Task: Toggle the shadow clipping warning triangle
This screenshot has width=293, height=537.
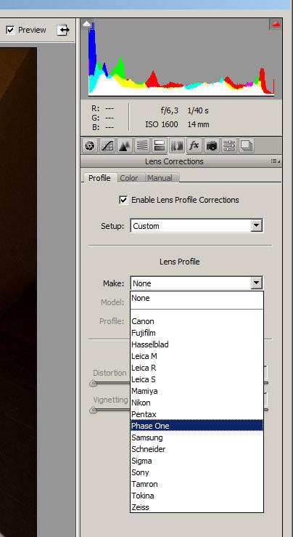Action: (88, 24)
